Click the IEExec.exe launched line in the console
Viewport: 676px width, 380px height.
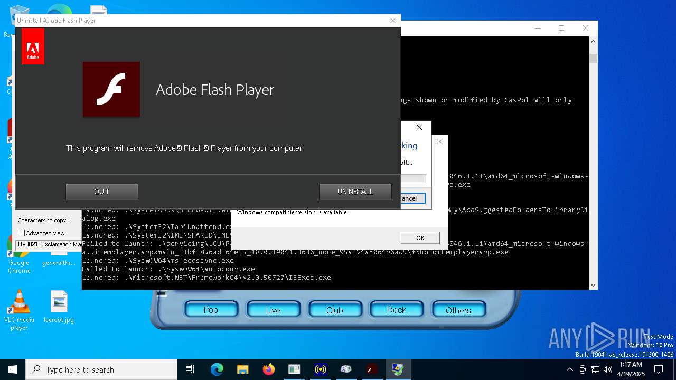pos(206,277)
